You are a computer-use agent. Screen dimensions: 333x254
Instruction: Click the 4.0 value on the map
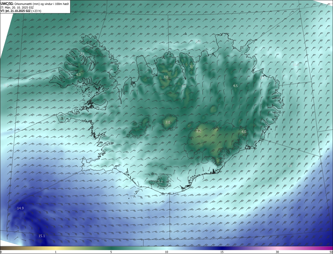pyautogui.click(x=244, y=132)
